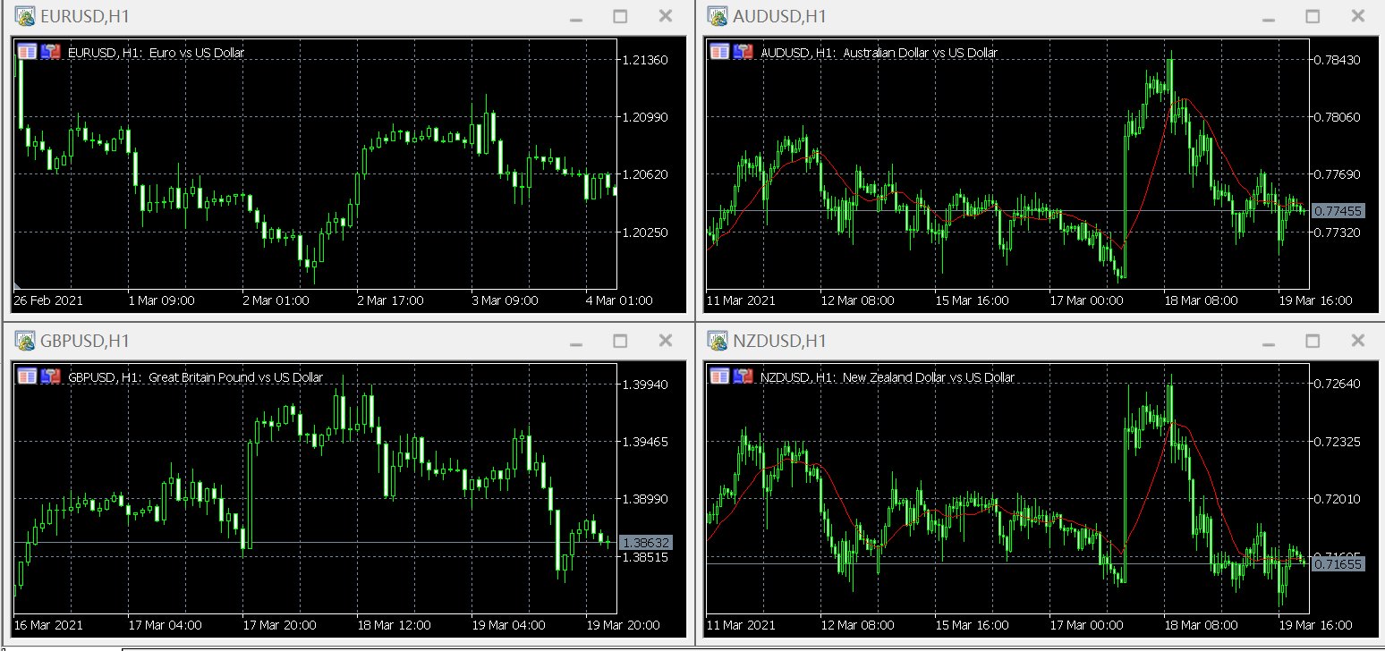1385x651 pixels.
Task: Click price level 0.78430 on AUDUSD scale
Action: [x=1338, y=60]
